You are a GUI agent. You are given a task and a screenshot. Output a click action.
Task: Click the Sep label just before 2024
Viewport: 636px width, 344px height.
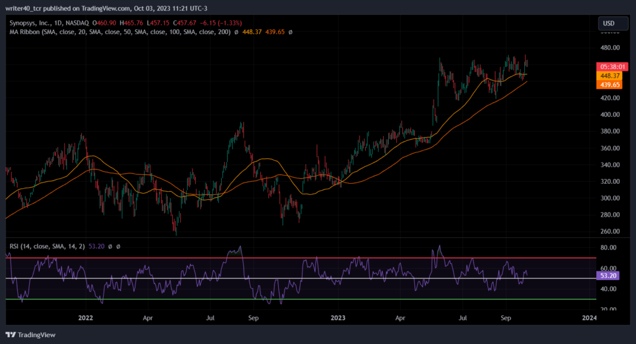tap(506, 318)
